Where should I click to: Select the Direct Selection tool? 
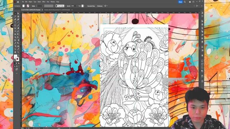pyautogui.click(x=18, y=13)
